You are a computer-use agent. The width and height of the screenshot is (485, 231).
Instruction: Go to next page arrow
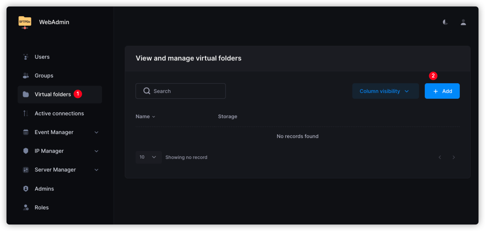(454, 157)
